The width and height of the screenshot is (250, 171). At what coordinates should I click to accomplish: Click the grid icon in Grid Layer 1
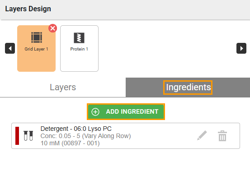point(37,37)
